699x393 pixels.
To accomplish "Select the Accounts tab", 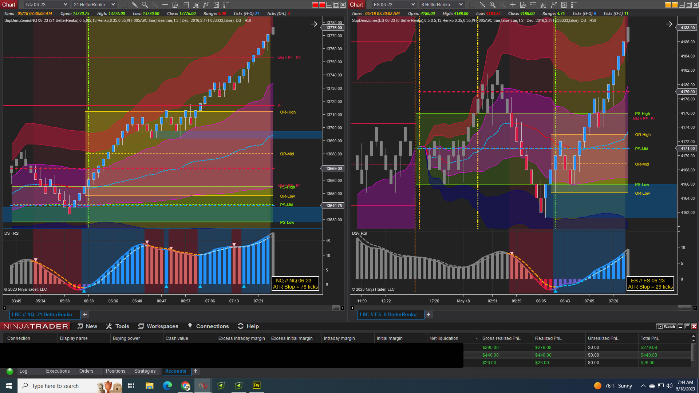I will tap(175, 371).
